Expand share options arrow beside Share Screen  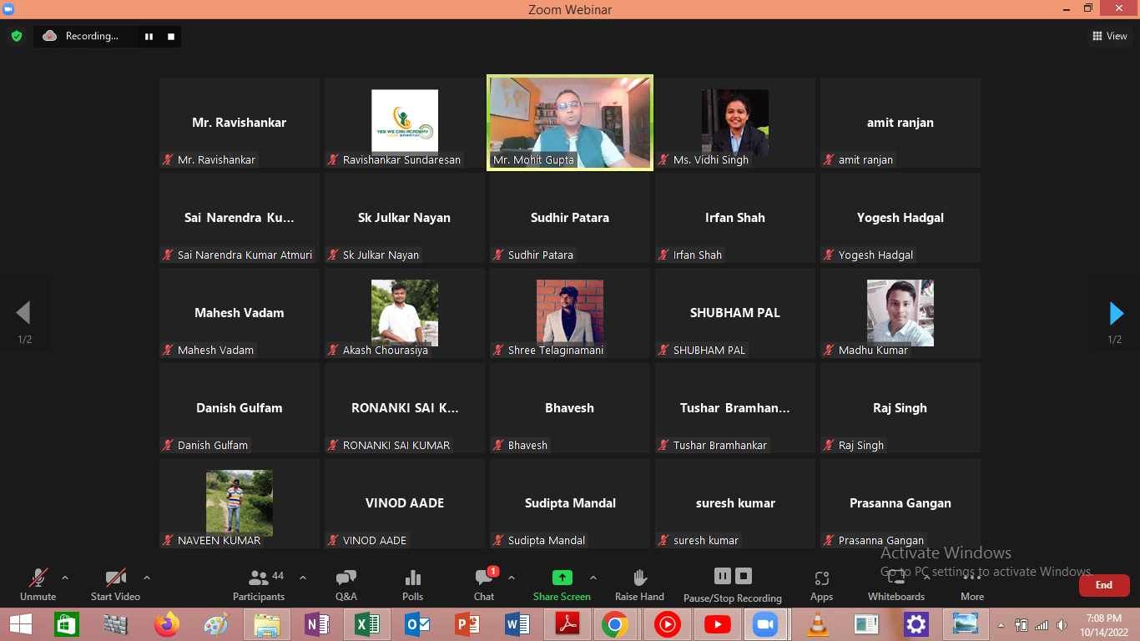tap(593, 578)
